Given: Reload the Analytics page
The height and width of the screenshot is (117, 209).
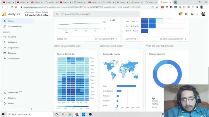Looking at the screenshot, I should [x=12, y=7].
